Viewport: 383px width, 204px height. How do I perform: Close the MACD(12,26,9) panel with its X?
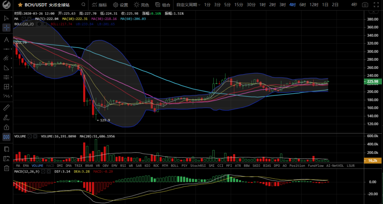coord(49,171)
